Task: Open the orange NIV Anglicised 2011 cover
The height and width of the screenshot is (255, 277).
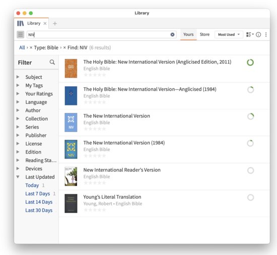Action: pos(71,68)
